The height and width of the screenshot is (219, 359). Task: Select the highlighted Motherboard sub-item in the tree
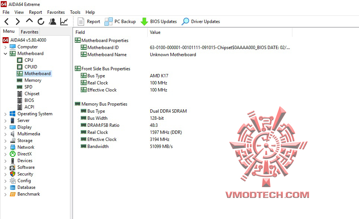(x=34, y=74)
